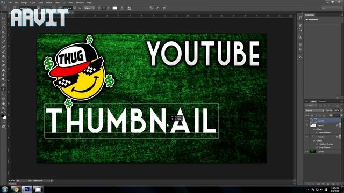Select the Spot Healing Brush tool
Screen dimensions: 344x193
(x=3, y=47)
